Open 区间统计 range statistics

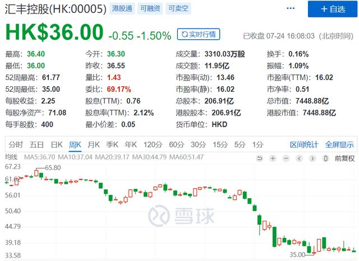coord(304,145)
